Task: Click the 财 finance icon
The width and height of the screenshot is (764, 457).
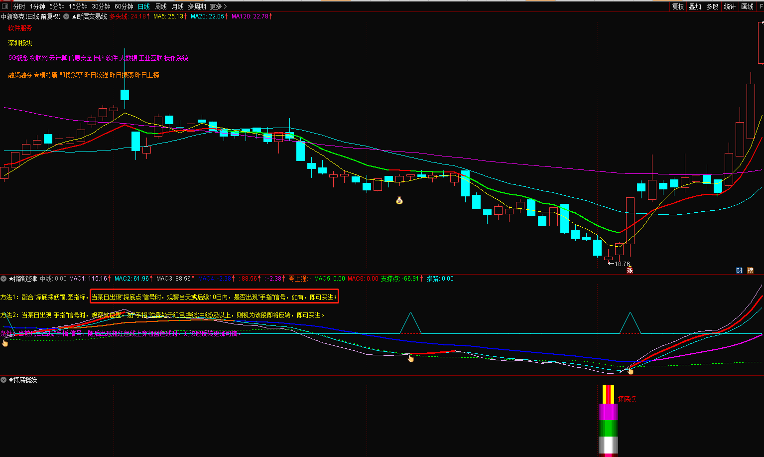Action: click(x=739, y=271)
